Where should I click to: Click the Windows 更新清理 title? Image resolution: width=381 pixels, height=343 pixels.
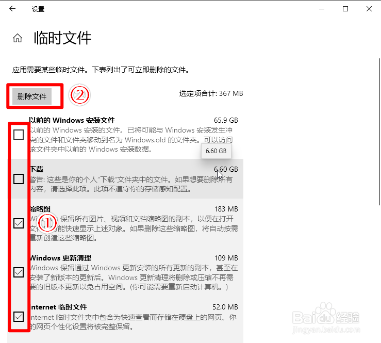60,258
